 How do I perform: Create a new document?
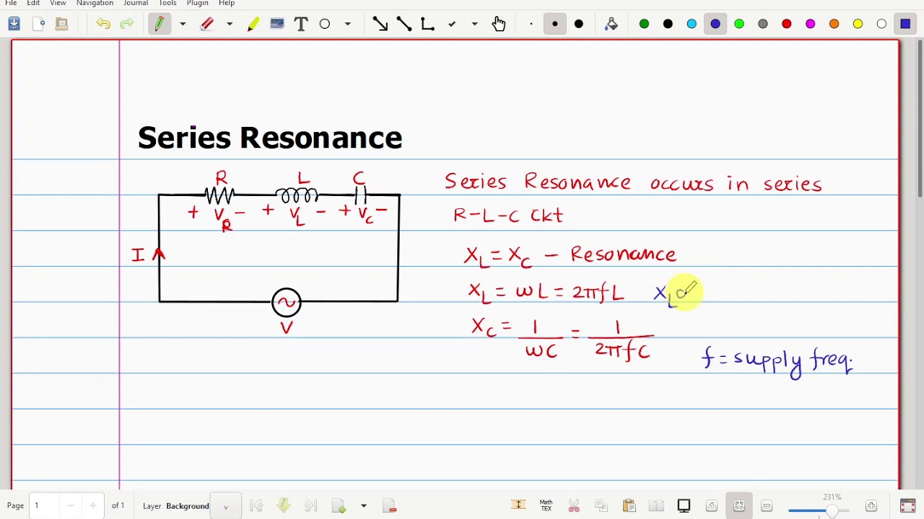pos(38,24)
